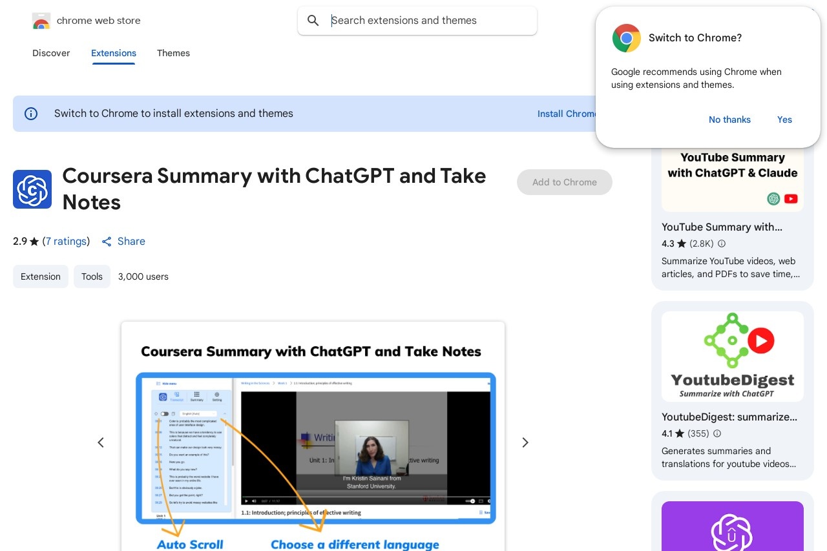The width and height of the screenshot is (827, 551).
Task: Click the Add to Chrome button
Action: pos(565,182)
